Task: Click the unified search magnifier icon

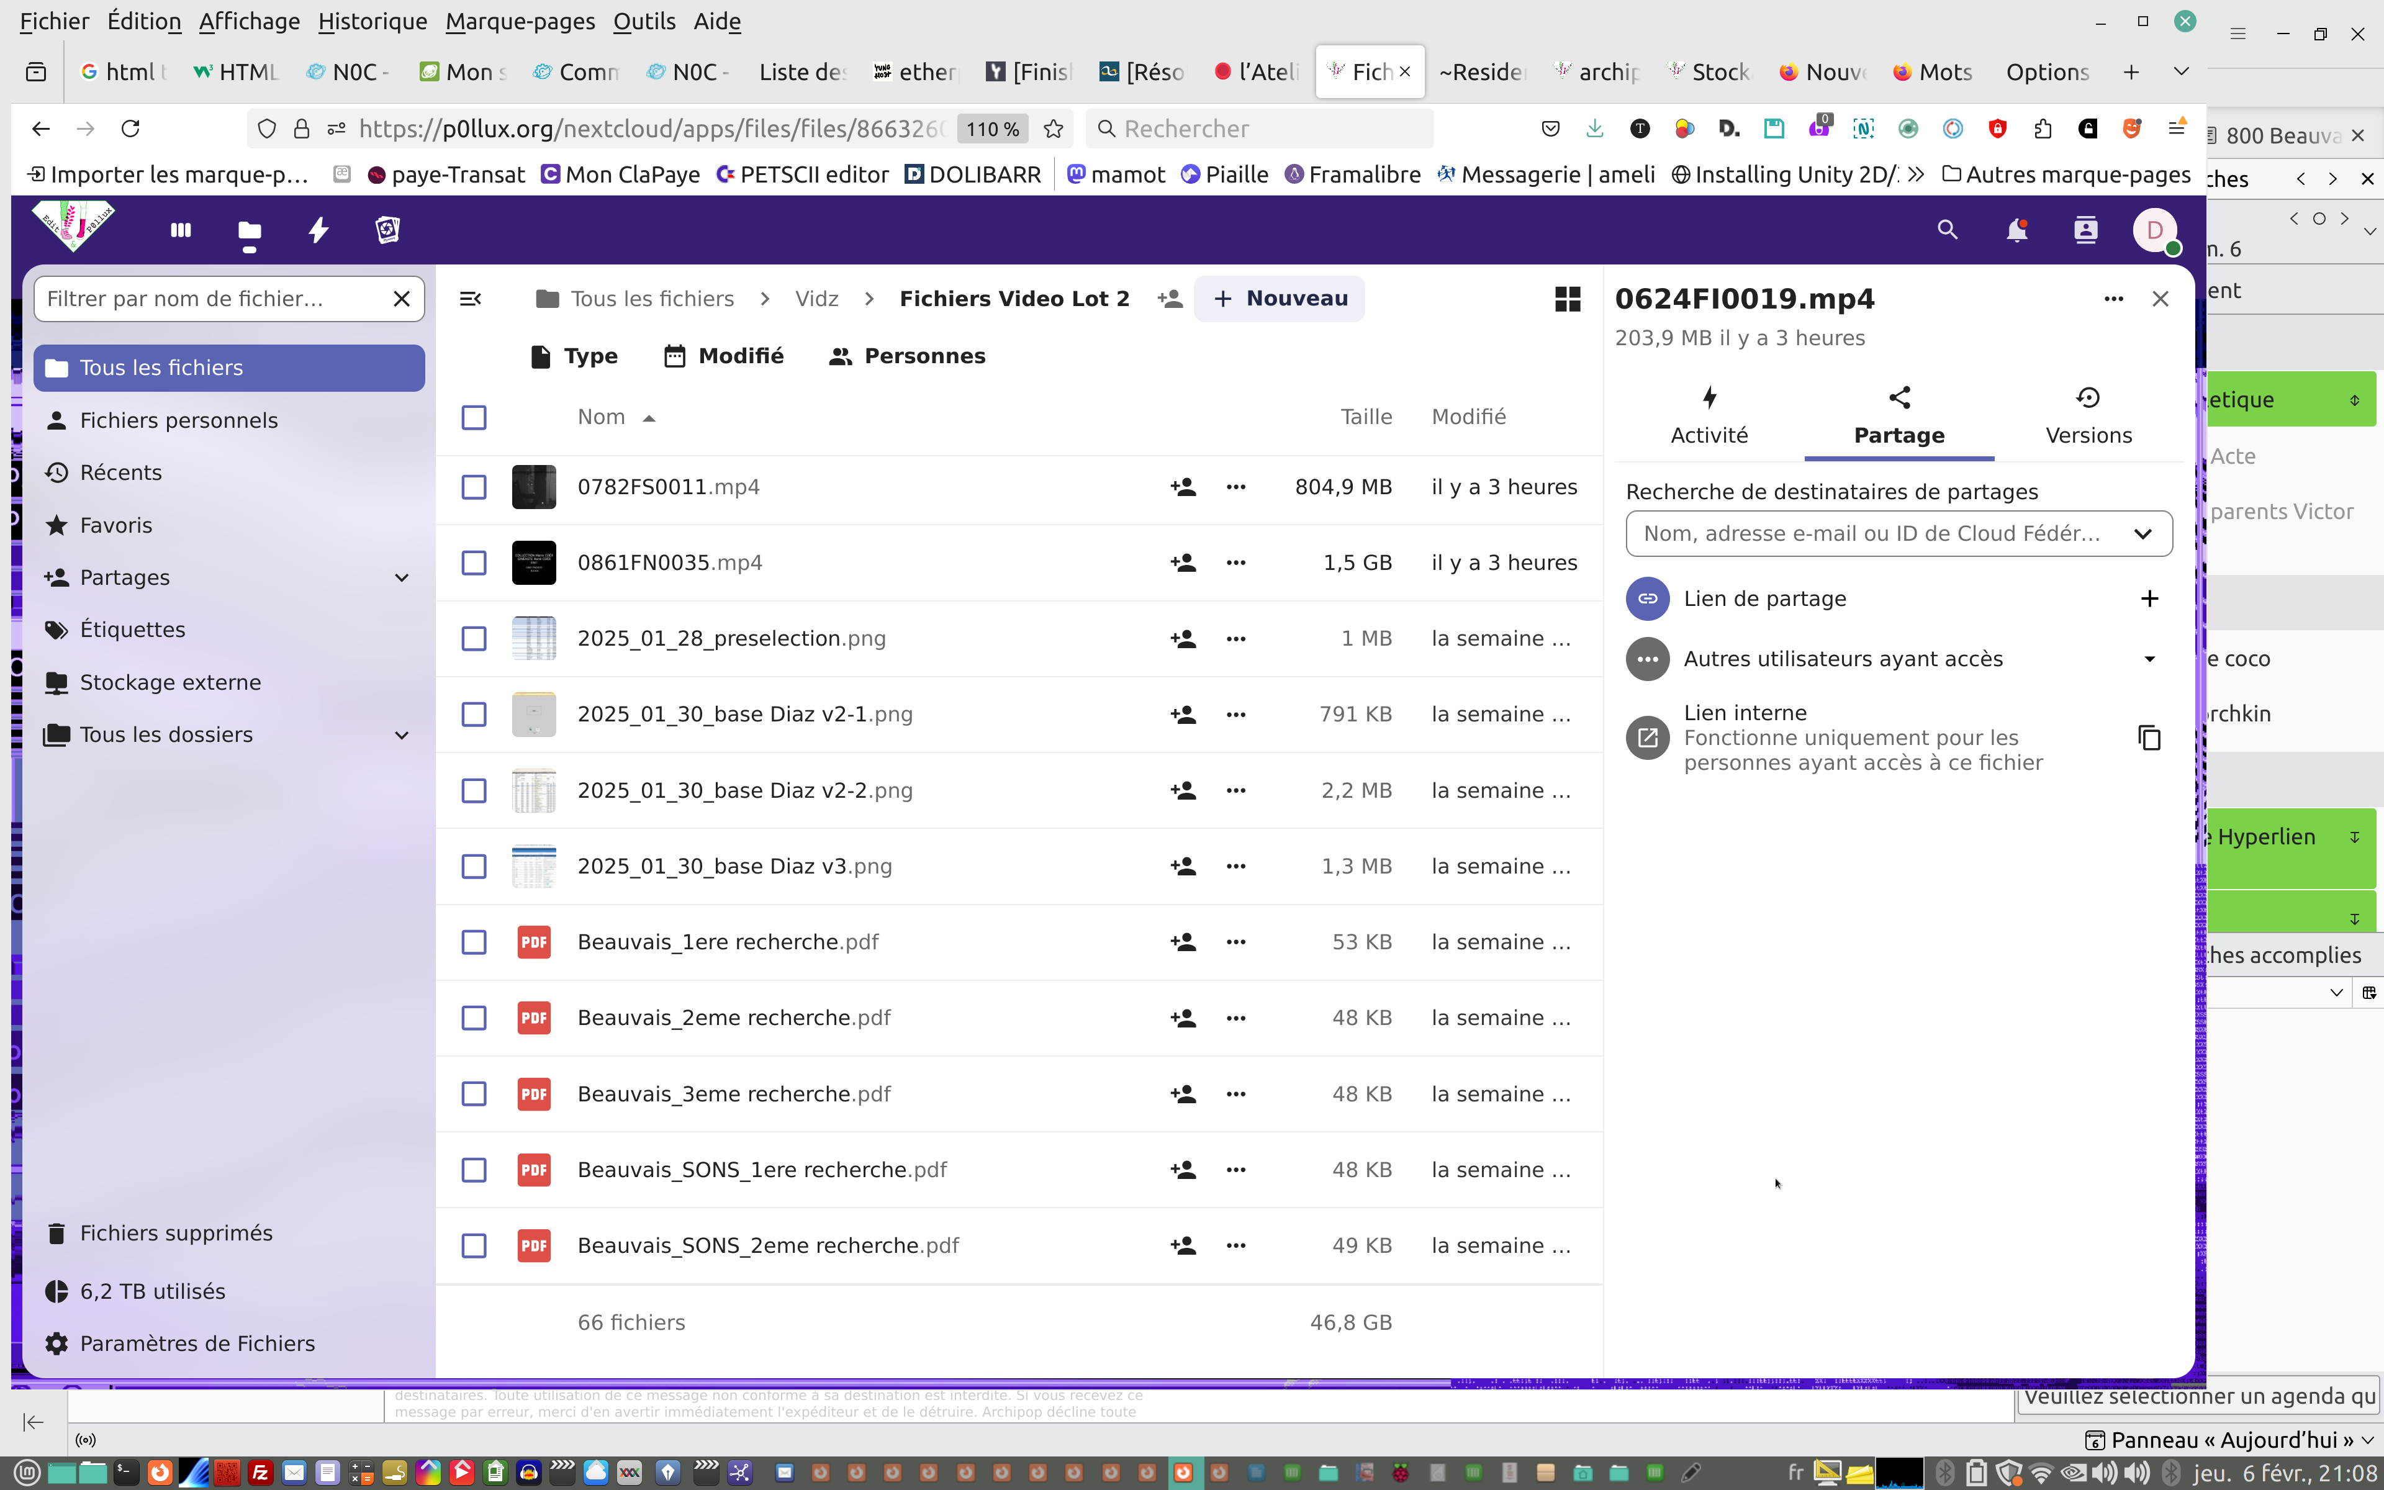Action: pos(1946,230)
